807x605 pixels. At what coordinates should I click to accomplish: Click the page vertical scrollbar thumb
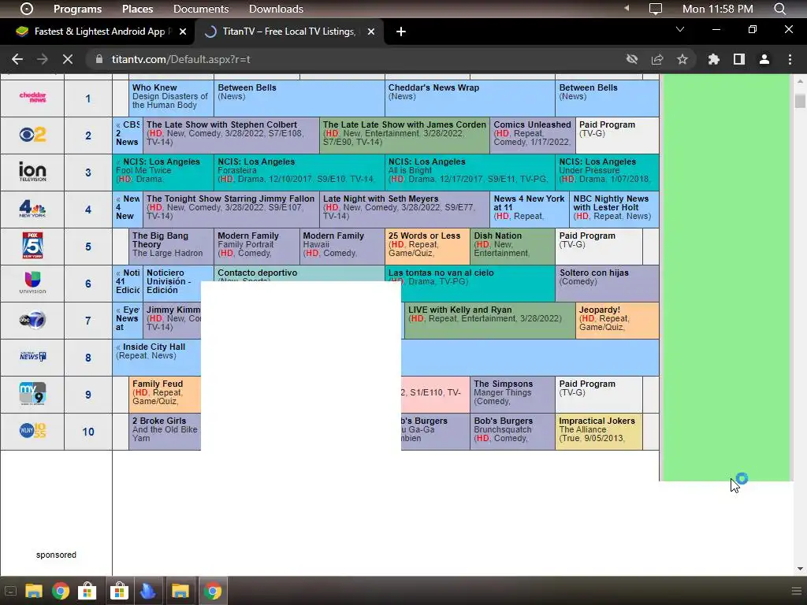tap(800, 100)
